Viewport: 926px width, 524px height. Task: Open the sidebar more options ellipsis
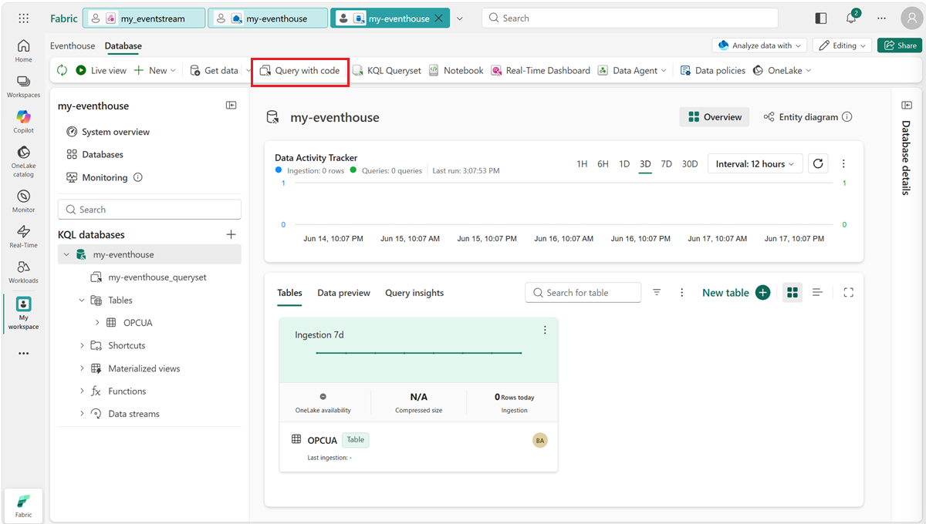[23, 354]
